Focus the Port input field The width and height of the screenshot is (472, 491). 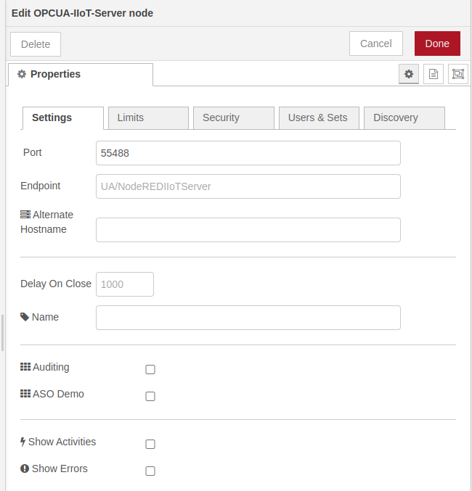coord(248,153)
